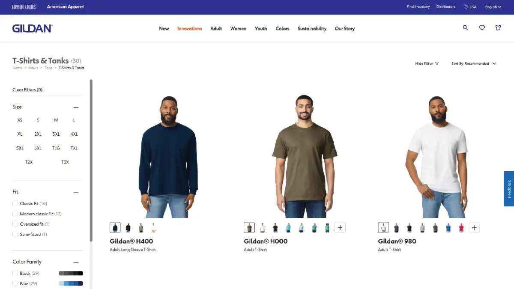Click Find Inventory link
This screenshot has height=289, width=514.
(x=418, y=7)
